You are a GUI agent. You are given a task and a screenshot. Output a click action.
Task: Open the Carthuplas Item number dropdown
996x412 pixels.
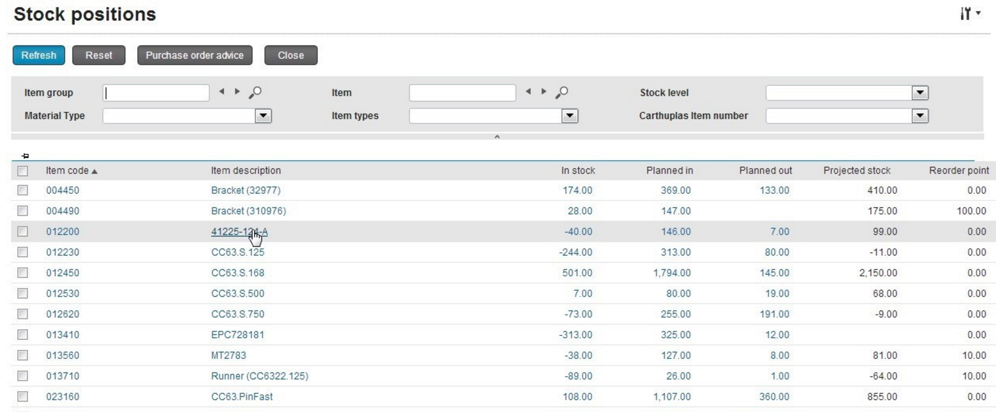(x=920, y=116)
